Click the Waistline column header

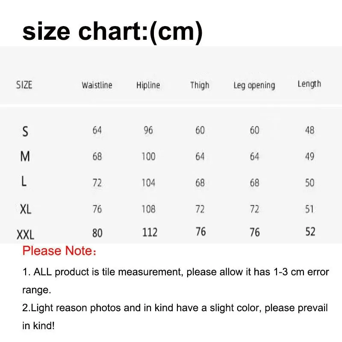pyautogui.click(x=97, y=85)
